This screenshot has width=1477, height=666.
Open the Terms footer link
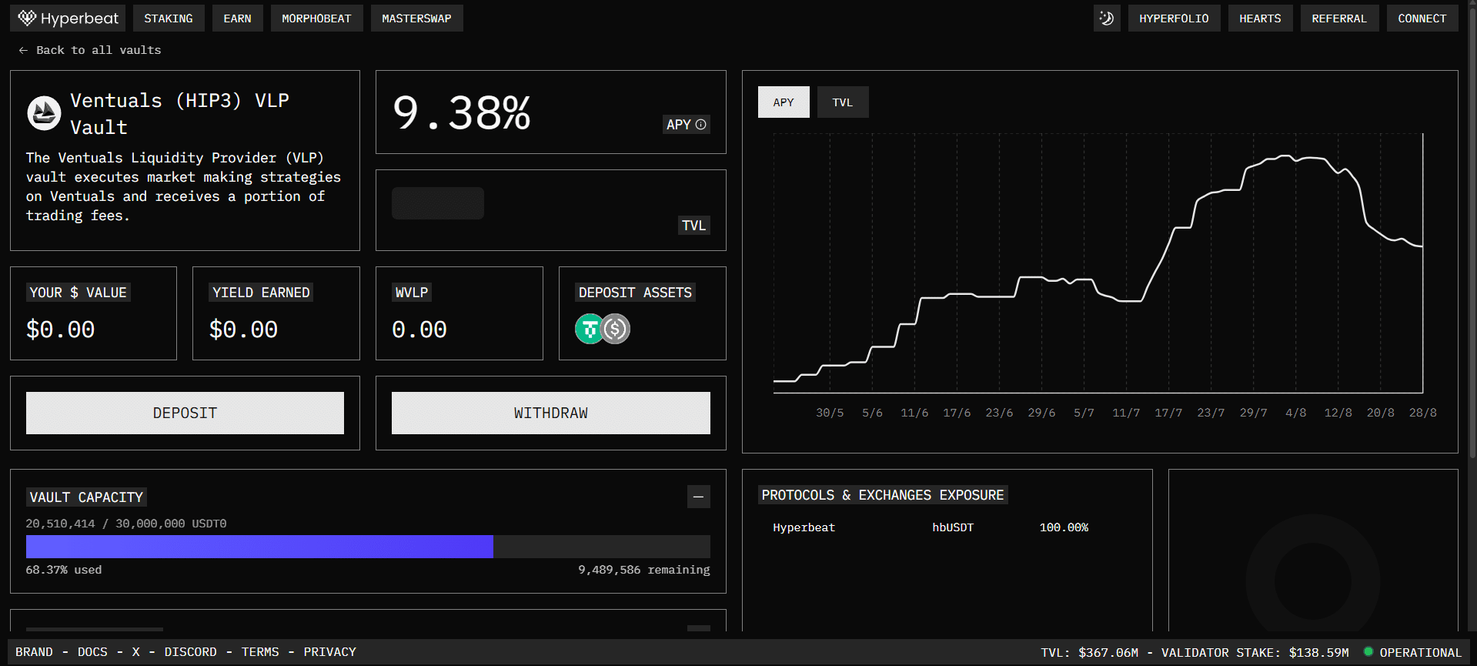click(260, 652)
